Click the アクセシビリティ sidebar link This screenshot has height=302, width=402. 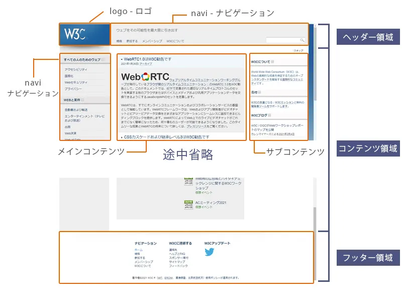[75, 69]
